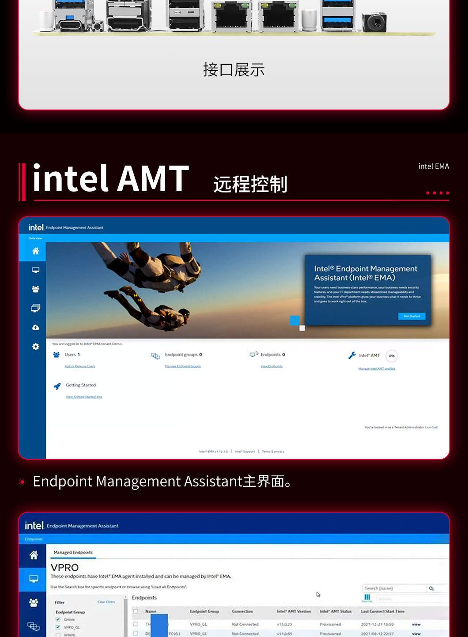
Task: Click intel logo in Overview screenshot header
Action: pos(36,227)
